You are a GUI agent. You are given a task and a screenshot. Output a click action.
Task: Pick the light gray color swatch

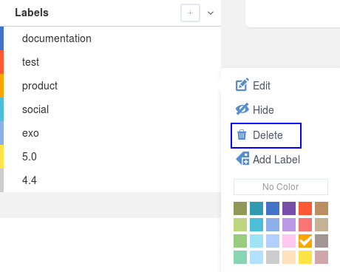273,257
